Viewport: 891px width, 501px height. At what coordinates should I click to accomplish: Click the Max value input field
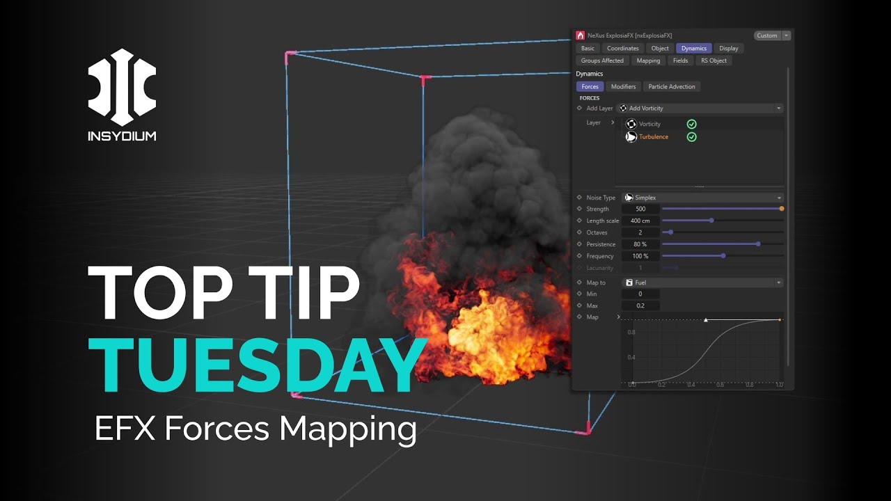pyautogui.click(x=640, y=306)
